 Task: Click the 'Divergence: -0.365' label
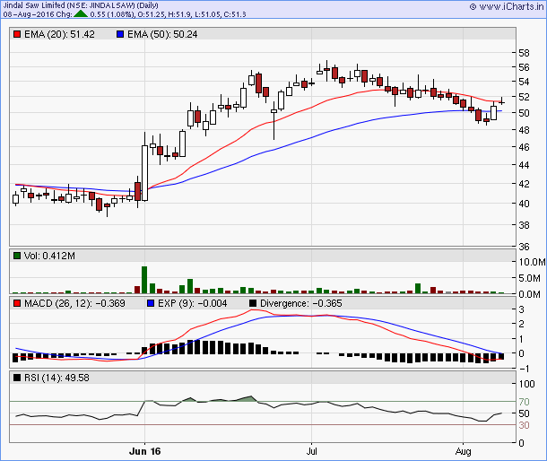coord(301,303)
